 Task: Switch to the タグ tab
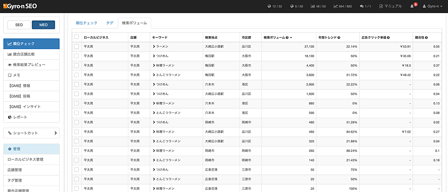point(110,22)
